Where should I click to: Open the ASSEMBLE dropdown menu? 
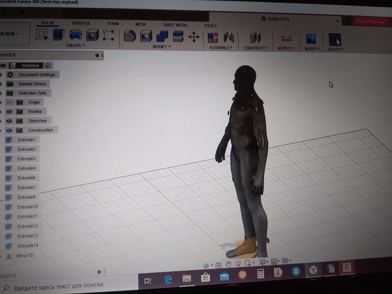point(221,48)
